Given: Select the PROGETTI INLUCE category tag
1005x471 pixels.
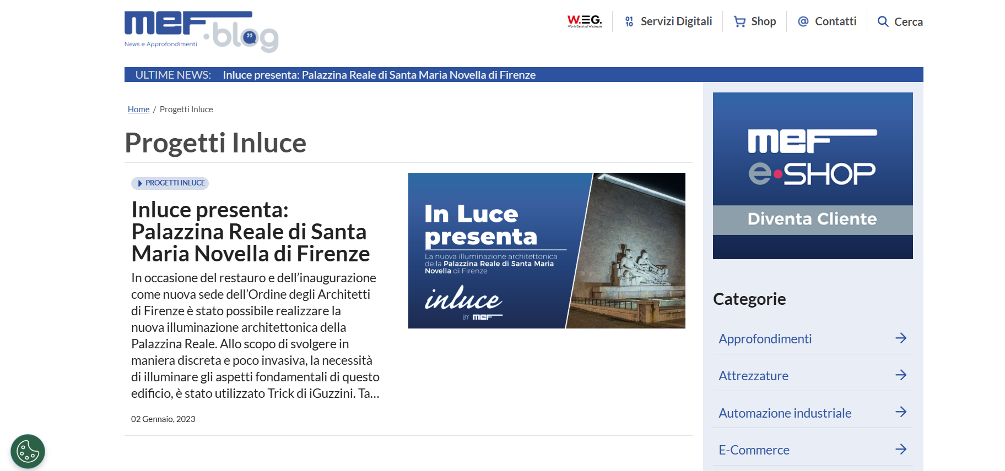Looking at the screenshot, I should (x=170, y=183).
